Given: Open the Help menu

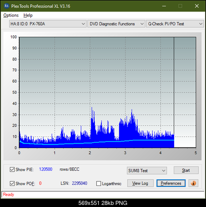Looking at the screenshot, I should point(28,15).
